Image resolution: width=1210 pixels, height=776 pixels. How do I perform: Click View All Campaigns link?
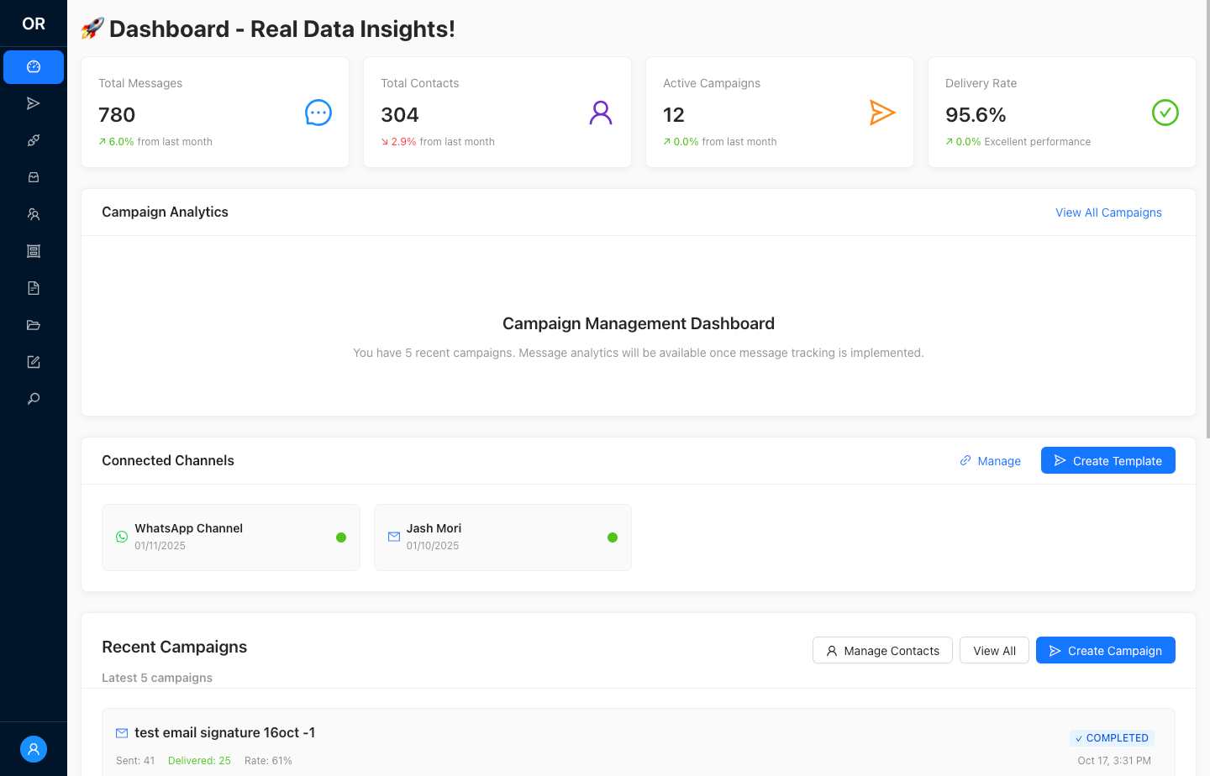coord(1108,212)
